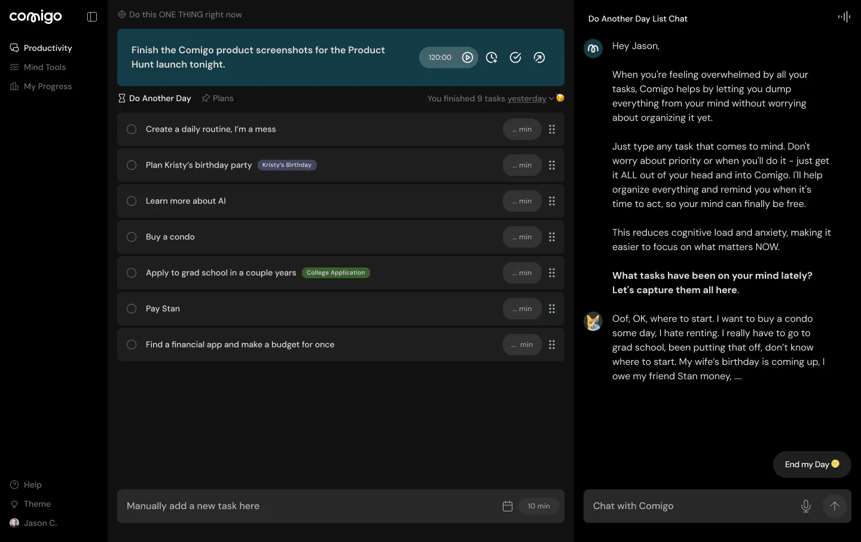Change the 10 min default task duration
Viewport: 861px width, 542px height.
click(x=539, y=506)
